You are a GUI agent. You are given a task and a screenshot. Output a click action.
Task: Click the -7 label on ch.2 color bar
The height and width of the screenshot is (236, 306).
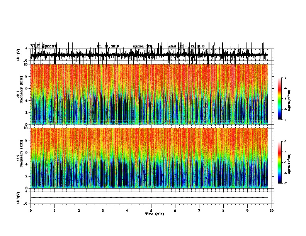(285, 184)
